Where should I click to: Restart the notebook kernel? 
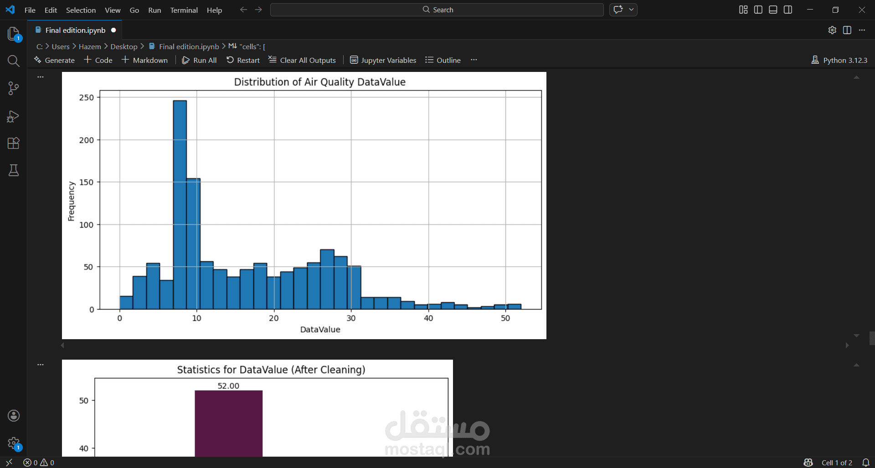[243, 60]
